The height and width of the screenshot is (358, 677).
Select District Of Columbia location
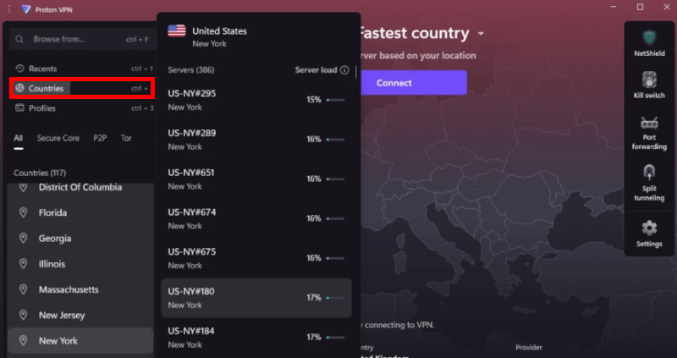(80, 187)
